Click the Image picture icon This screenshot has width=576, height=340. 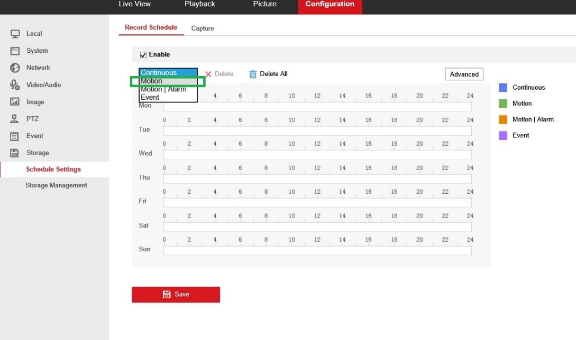(x=15, y=101)
